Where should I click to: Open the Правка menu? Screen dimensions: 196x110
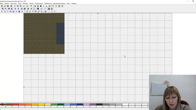click(7, 3)
